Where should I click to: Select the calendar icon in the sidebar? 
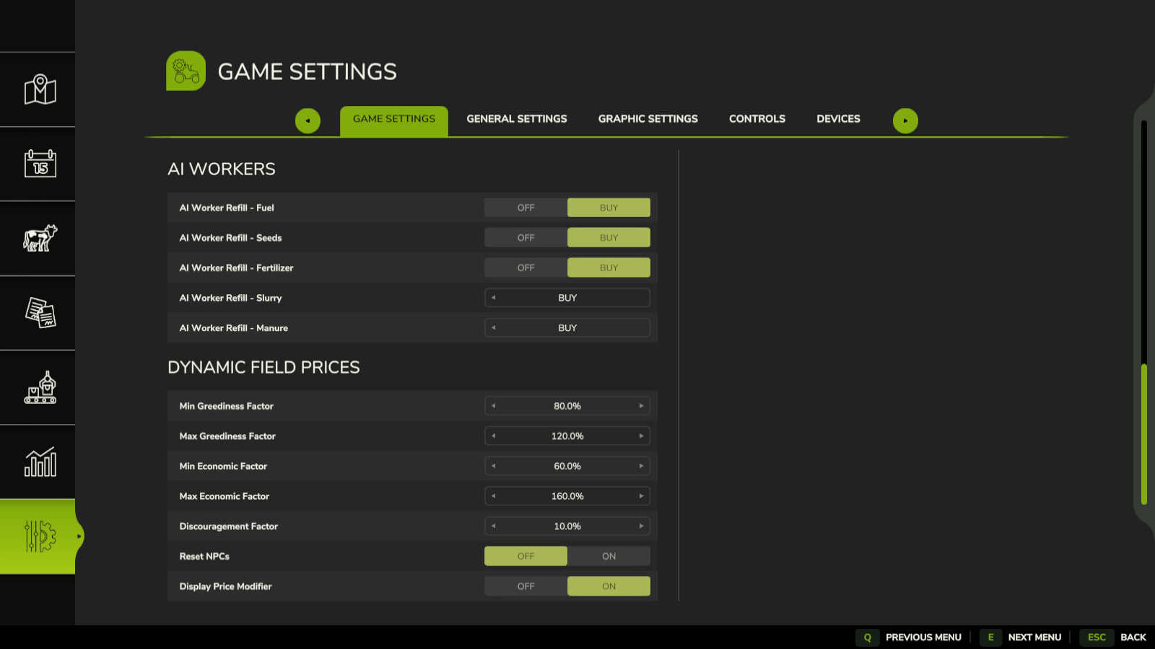pos(38,164)
